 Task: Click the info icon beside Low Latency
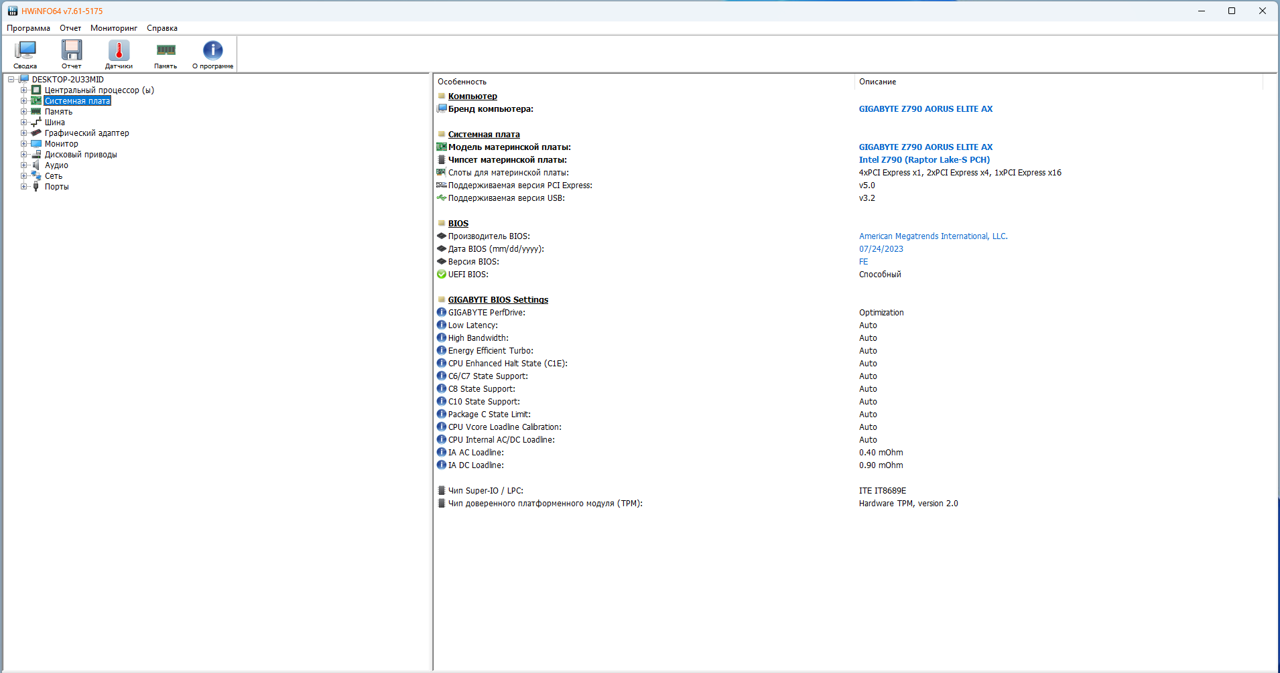click(x=442, y=325)
